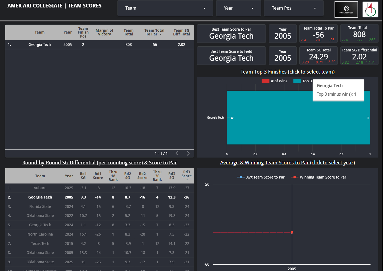Sort top table by Team Finish Pos
This screenshot has height=271, width=383.
click(83, 32)
